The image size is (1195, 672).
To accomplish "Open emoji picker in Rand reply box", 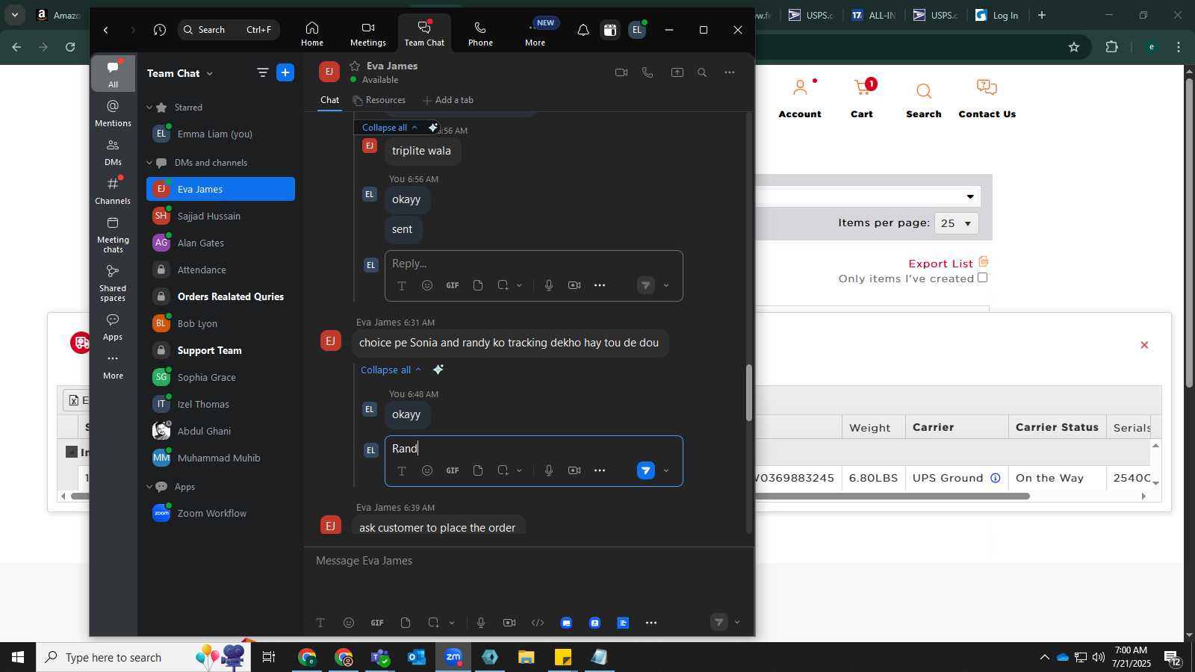I will 427,470.
